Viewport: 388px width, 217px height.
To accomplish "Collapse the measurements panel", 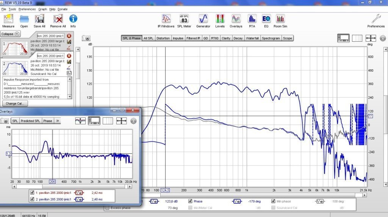I will click(x=10, y=34).
